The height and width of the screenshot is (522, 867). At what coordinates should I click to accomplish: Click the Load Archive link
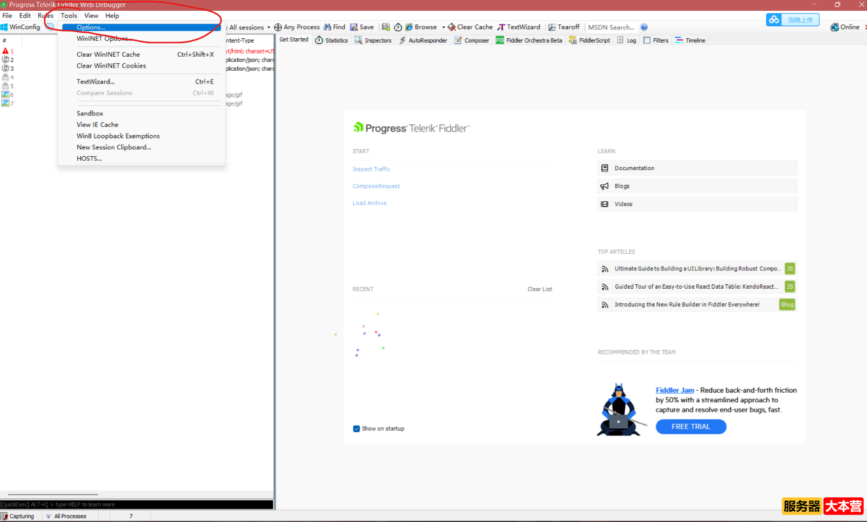(x=370, y=203)
